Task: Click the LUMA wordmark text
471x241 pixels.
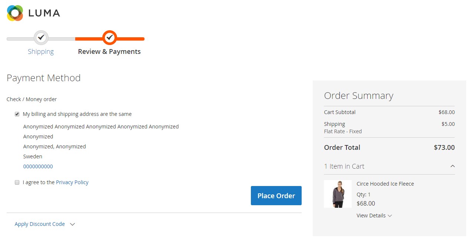Action: point(44,13)
